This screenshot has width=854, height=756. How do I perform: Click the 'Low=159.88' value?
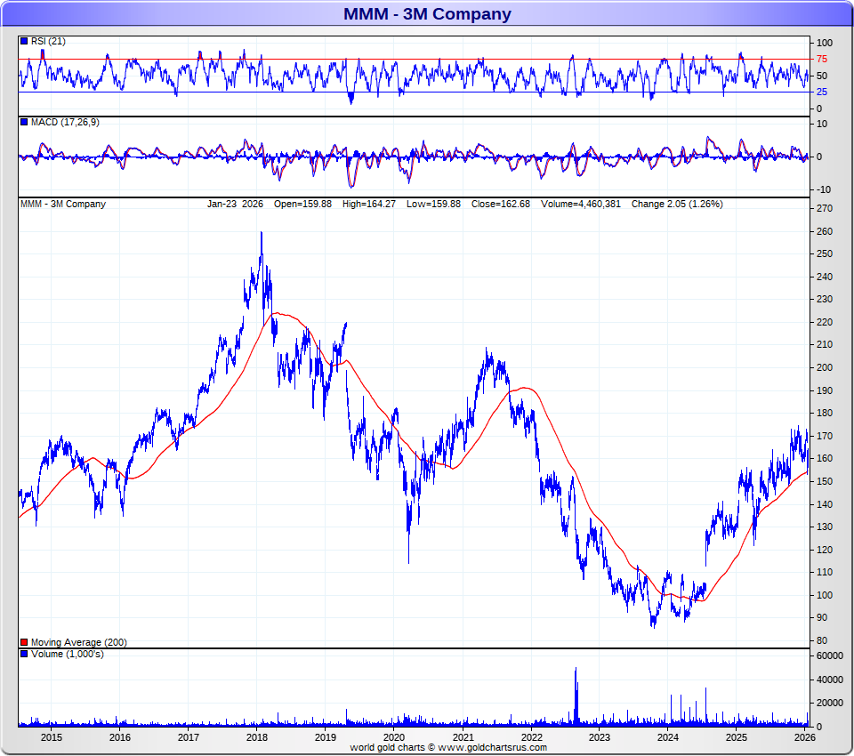(433, 205)
